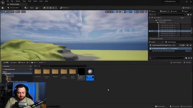Open the Help menu
The image size is (193, 108).
coord(46,1)
